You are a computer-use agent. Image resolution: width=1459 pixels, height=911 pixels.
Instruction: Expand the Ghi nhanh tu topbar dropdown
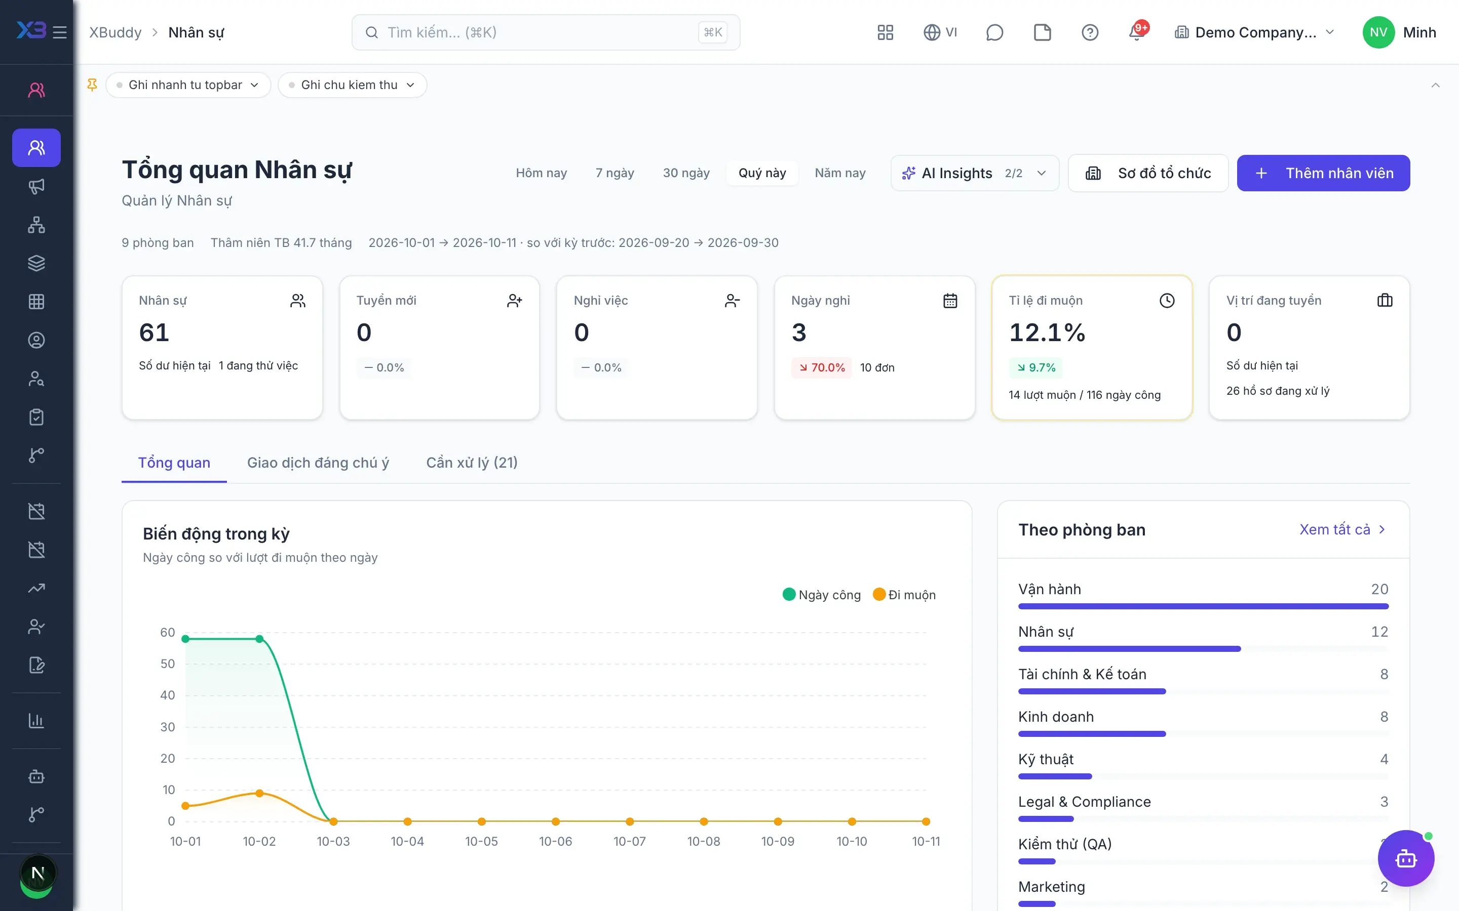(x=188, y=85)
